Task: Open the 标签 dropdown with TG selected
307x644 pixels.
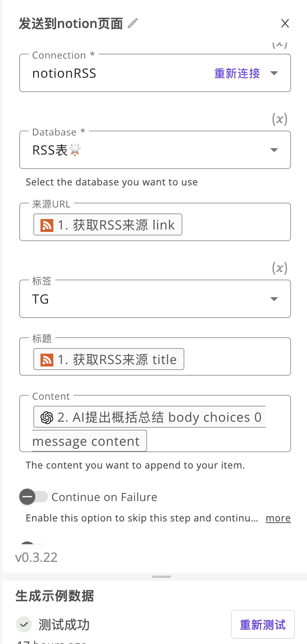Action: point(274,299)
